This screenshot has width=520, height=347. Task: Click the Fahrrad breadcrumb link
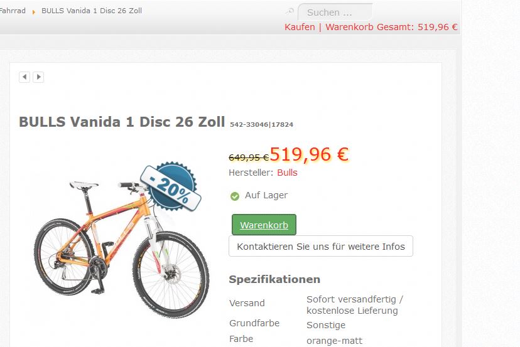click(13, 11)
